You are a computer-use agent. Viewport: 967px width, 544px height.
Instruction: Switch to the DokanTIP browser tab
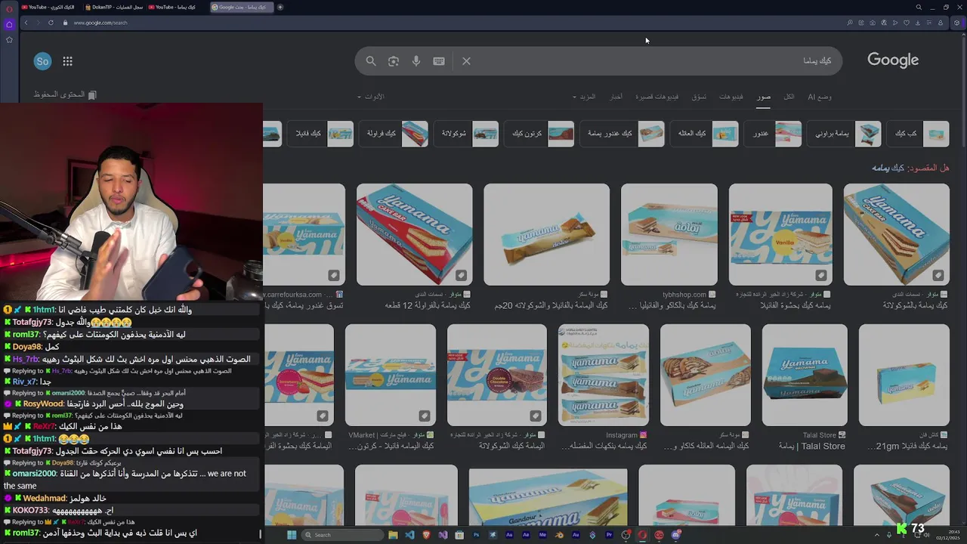pyautogui.click(x=113, y=7)
